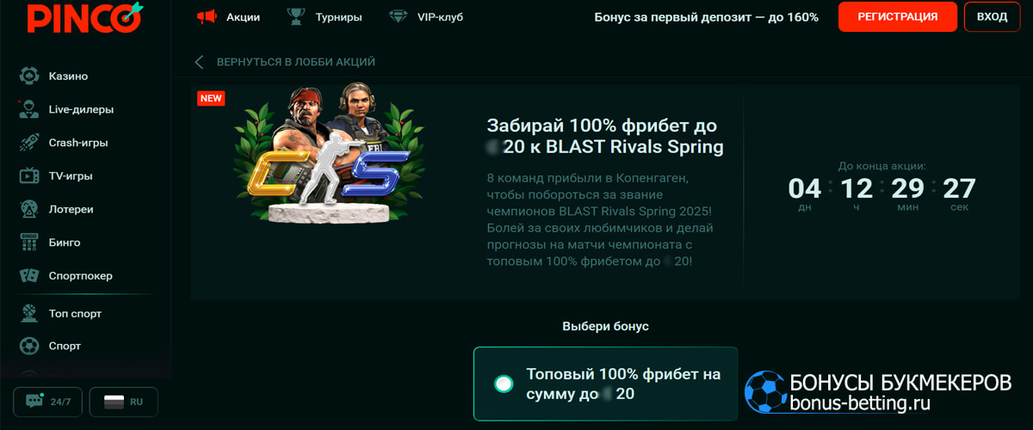This screenshot has width=1033, height=430.
Task: Click the РЕГИСТРАЦИЯ button
Action: point(898,16)
